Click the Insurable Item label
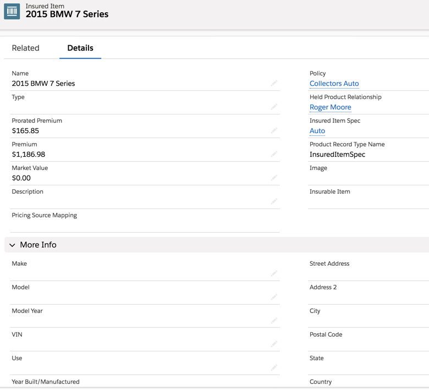Screen dimensions: 429x390 coord(329,191)
